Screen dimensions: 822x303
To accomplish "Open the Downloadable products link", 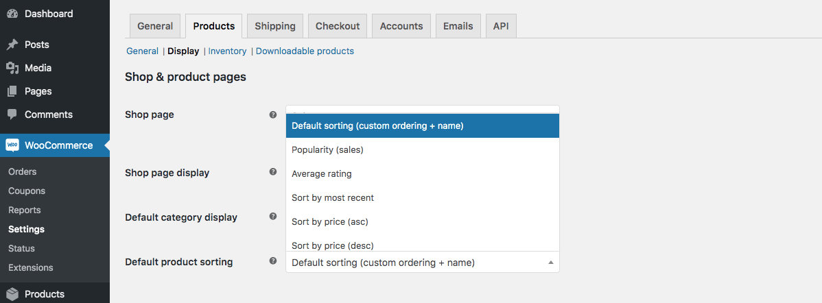I will [x=305, y=51].
